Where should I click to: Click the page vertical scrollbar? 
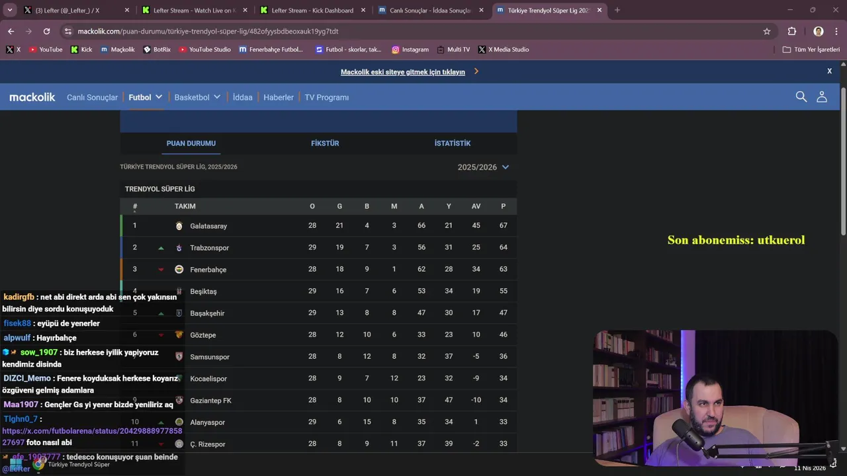pyautogui.click(x=843, y=161)
